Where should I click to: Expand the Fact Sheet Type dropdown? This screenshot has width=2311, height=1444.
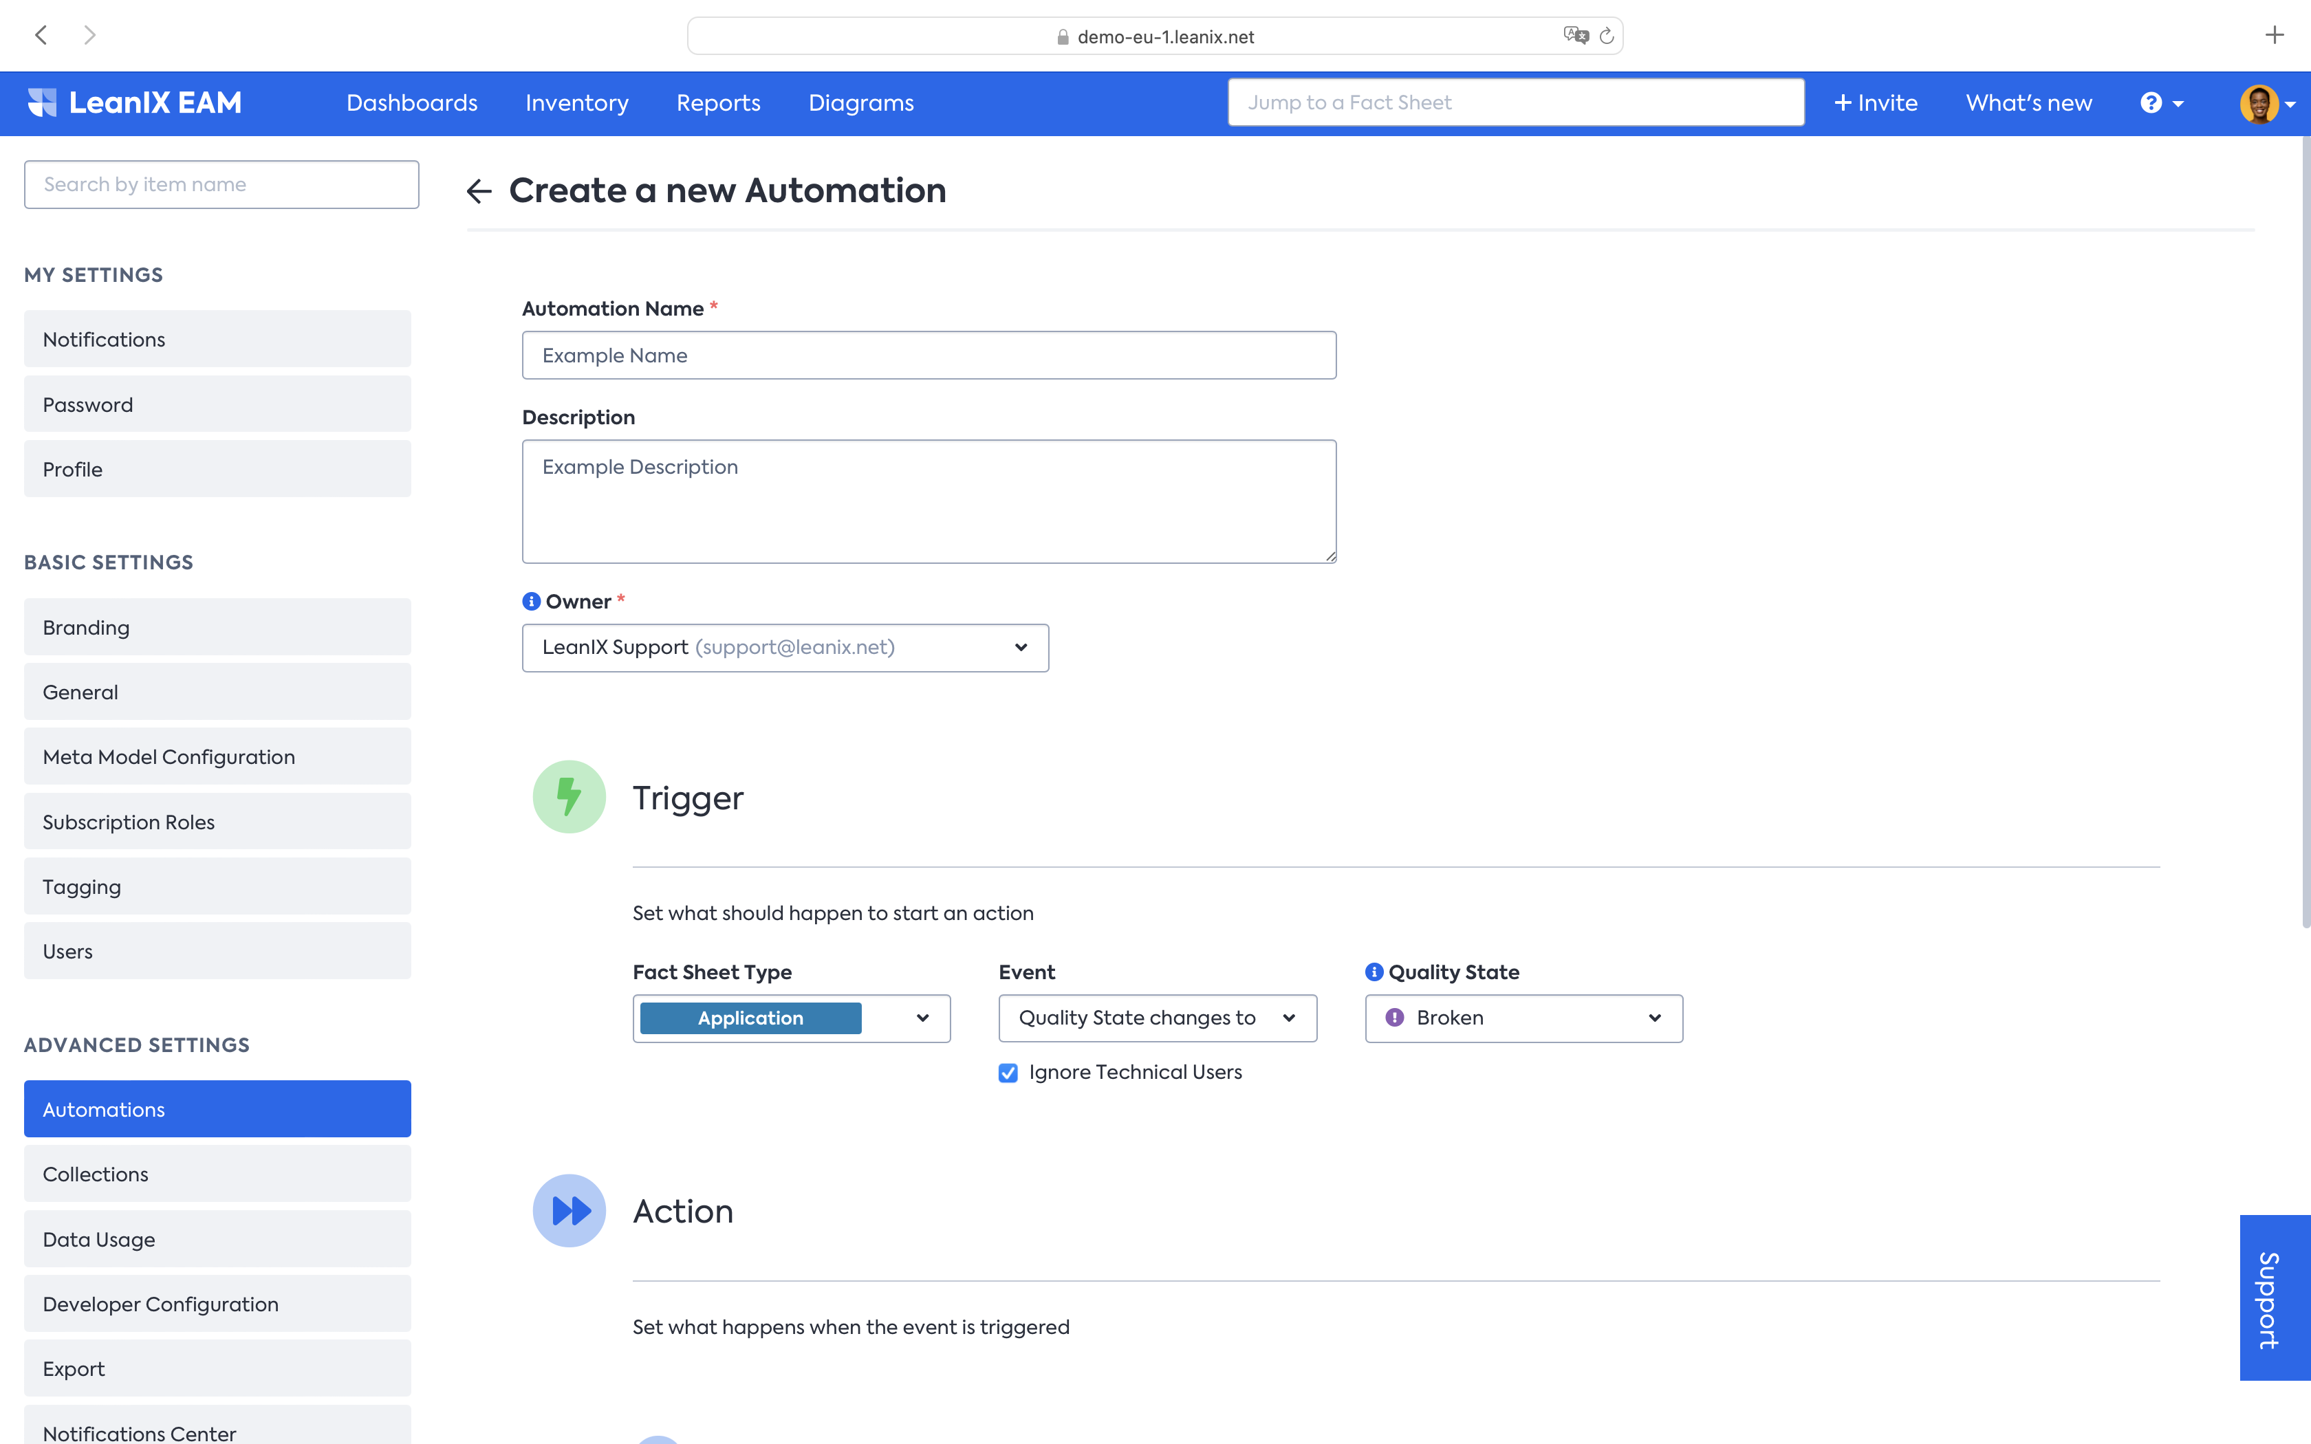coord(791,1018)
